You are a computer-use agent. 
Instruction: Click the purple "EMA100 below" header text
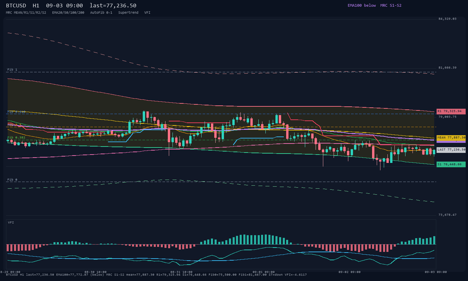pyautogui.click(x=362, y=5)
